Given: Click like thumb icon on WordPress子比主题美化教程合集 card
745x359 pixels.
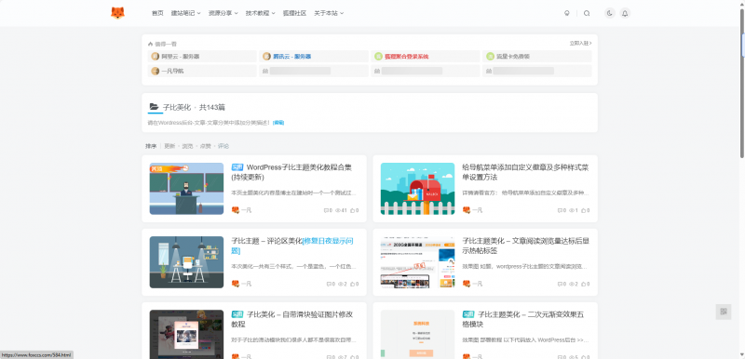Looking at the screenshot, I should 353,210.
